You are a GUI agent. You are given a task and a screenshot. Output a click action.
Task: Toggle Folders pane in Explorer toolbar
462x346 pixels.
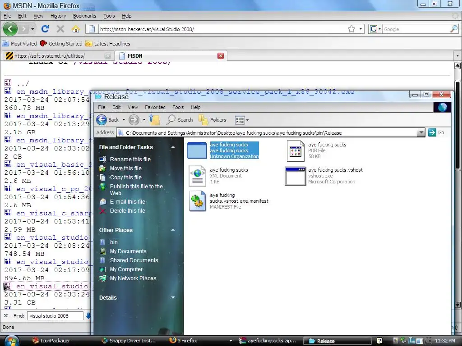[213, 120]
